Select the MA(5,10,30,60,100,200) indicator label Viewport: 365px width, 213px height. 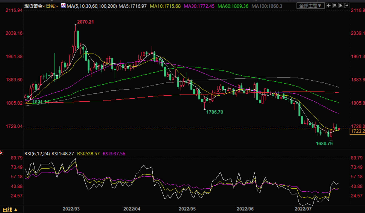[92, 6]
